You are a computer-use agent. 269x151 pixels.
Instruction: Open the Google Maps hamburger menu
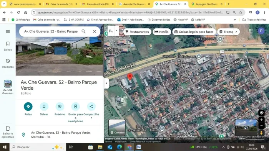[8, 31]
